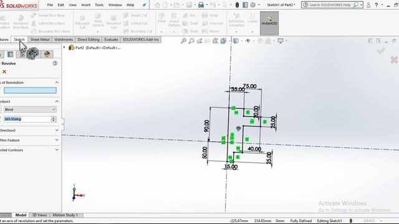
Task: Switch to the SOLIDWORKS Add-Ins tab
Action: (140, 39)
